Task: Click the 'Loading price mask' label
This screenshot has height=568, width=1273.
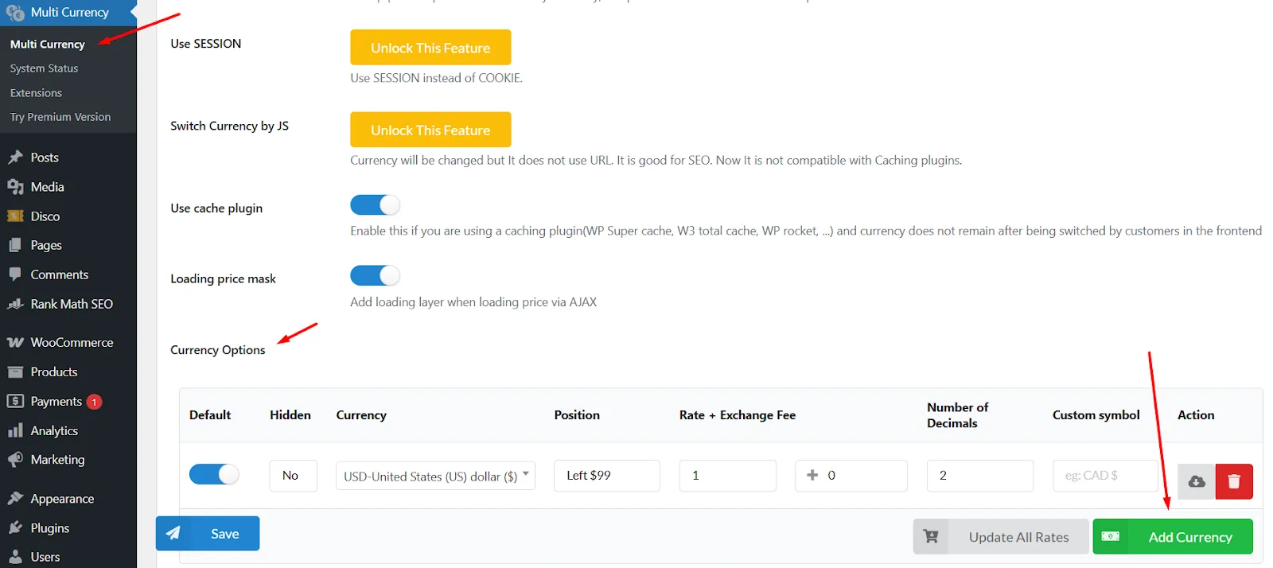Action: click(223, 279)
